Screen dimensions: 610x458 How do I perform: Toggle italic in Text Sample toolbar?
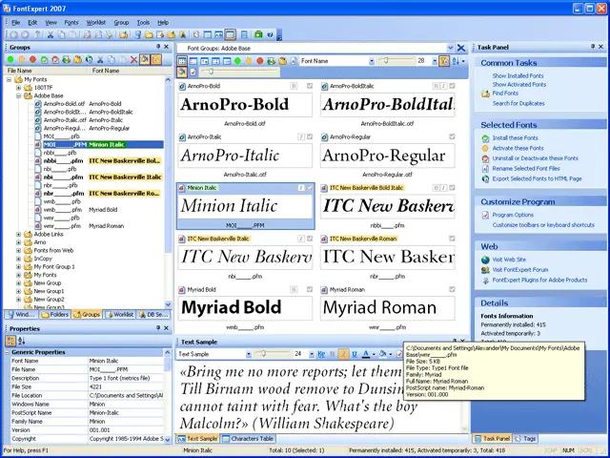point(342,354)
